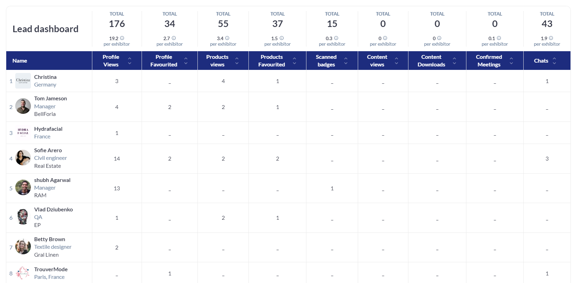The width and height of the screenshot is (575, 283).
Task: Sort by the Profile Views column arrows
Action: tap(129, 61)
